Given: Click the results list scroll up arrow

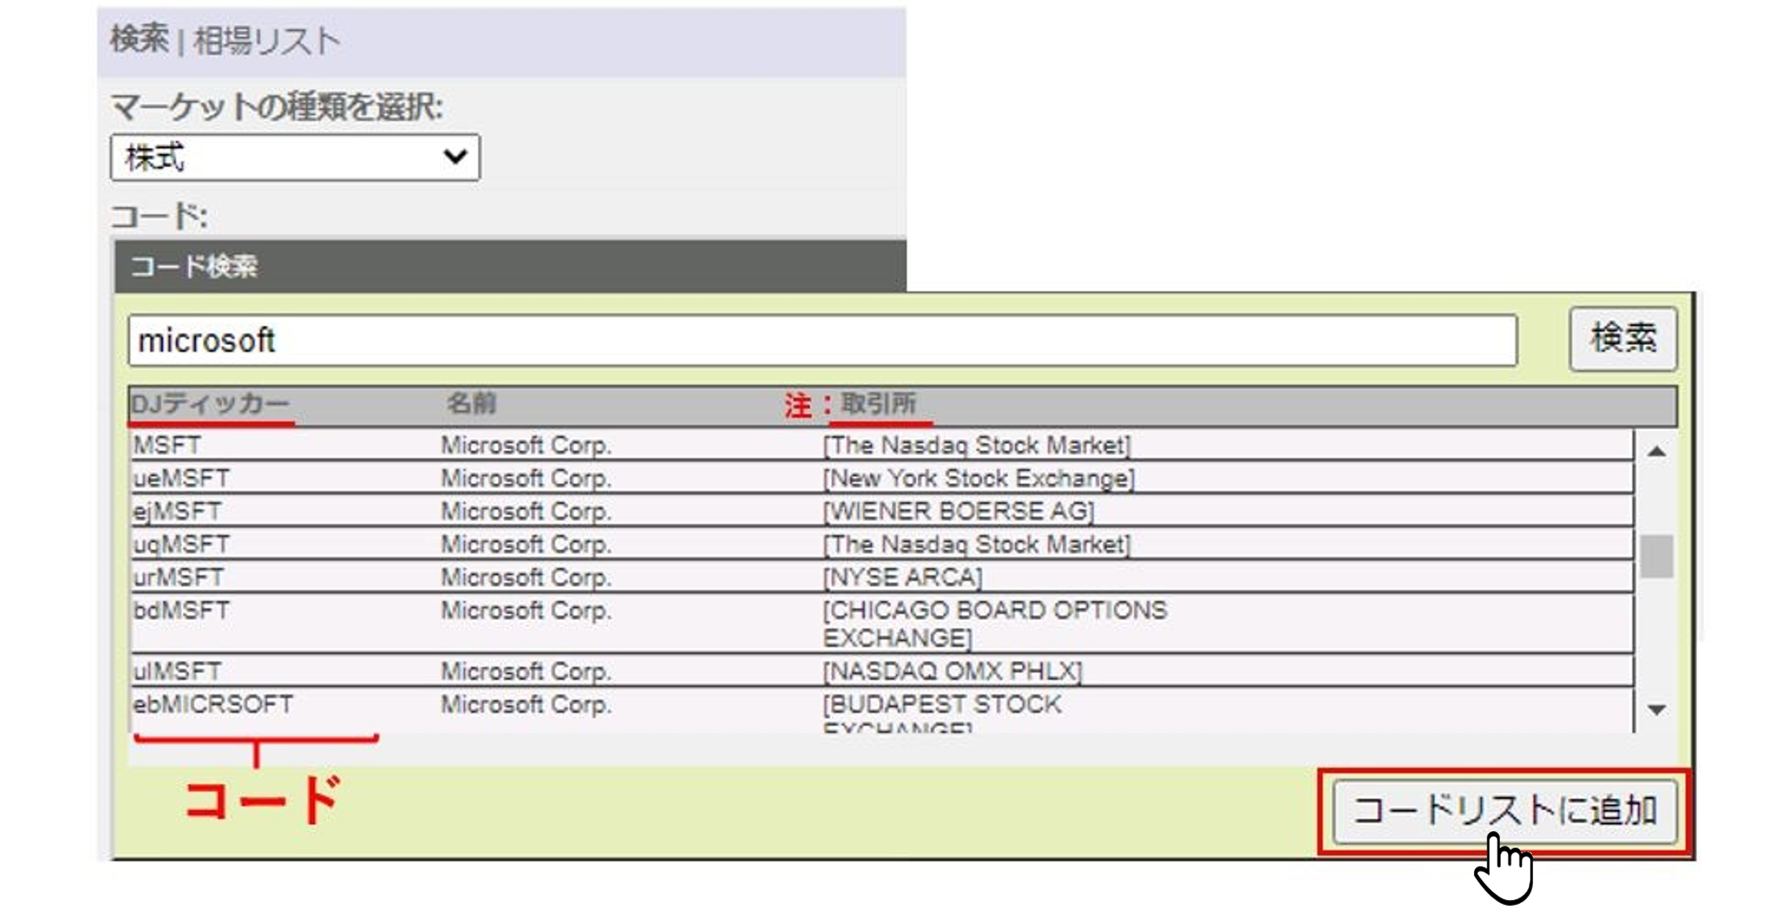Looking at the screenshot, I should pyautogui.click(x=1657, y=452).
